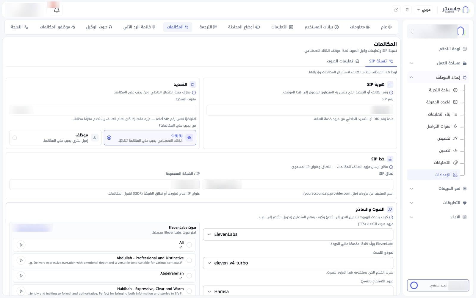Screen dimensions: 476x298
Task: Select موظف human agent radio option
Action: [55, 138]
